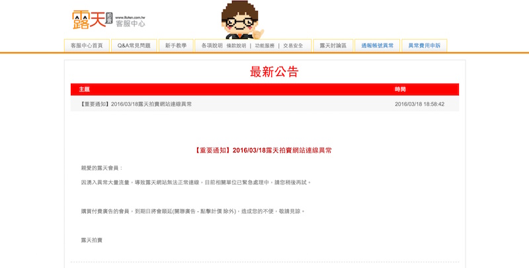Viewport: 529px width, 268px height.
Task: Open 通報帳號異常 tab
Action: [x=377, y=46]
